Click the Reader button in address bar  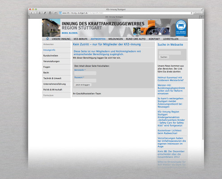[198, 13]
